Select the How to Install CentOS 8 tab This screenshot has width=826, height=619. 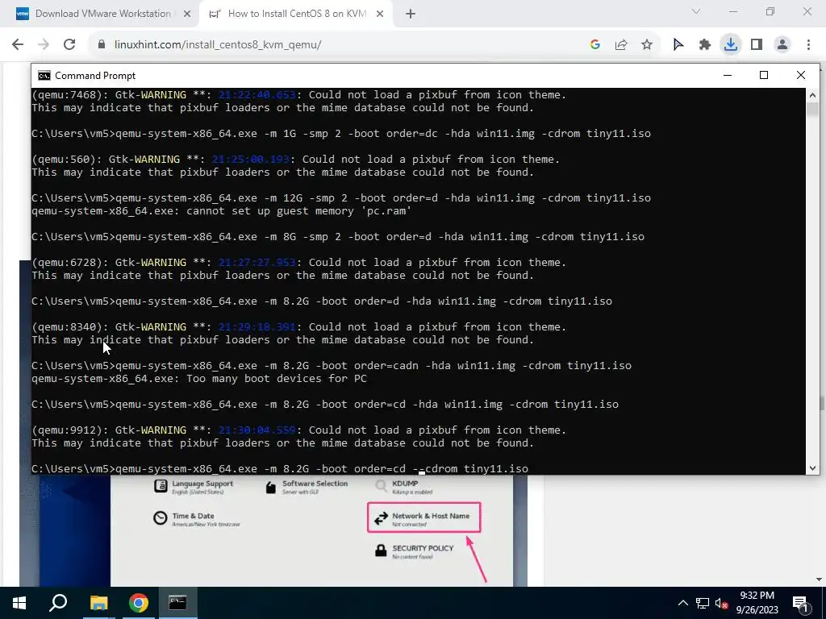[x=297, y=14]
